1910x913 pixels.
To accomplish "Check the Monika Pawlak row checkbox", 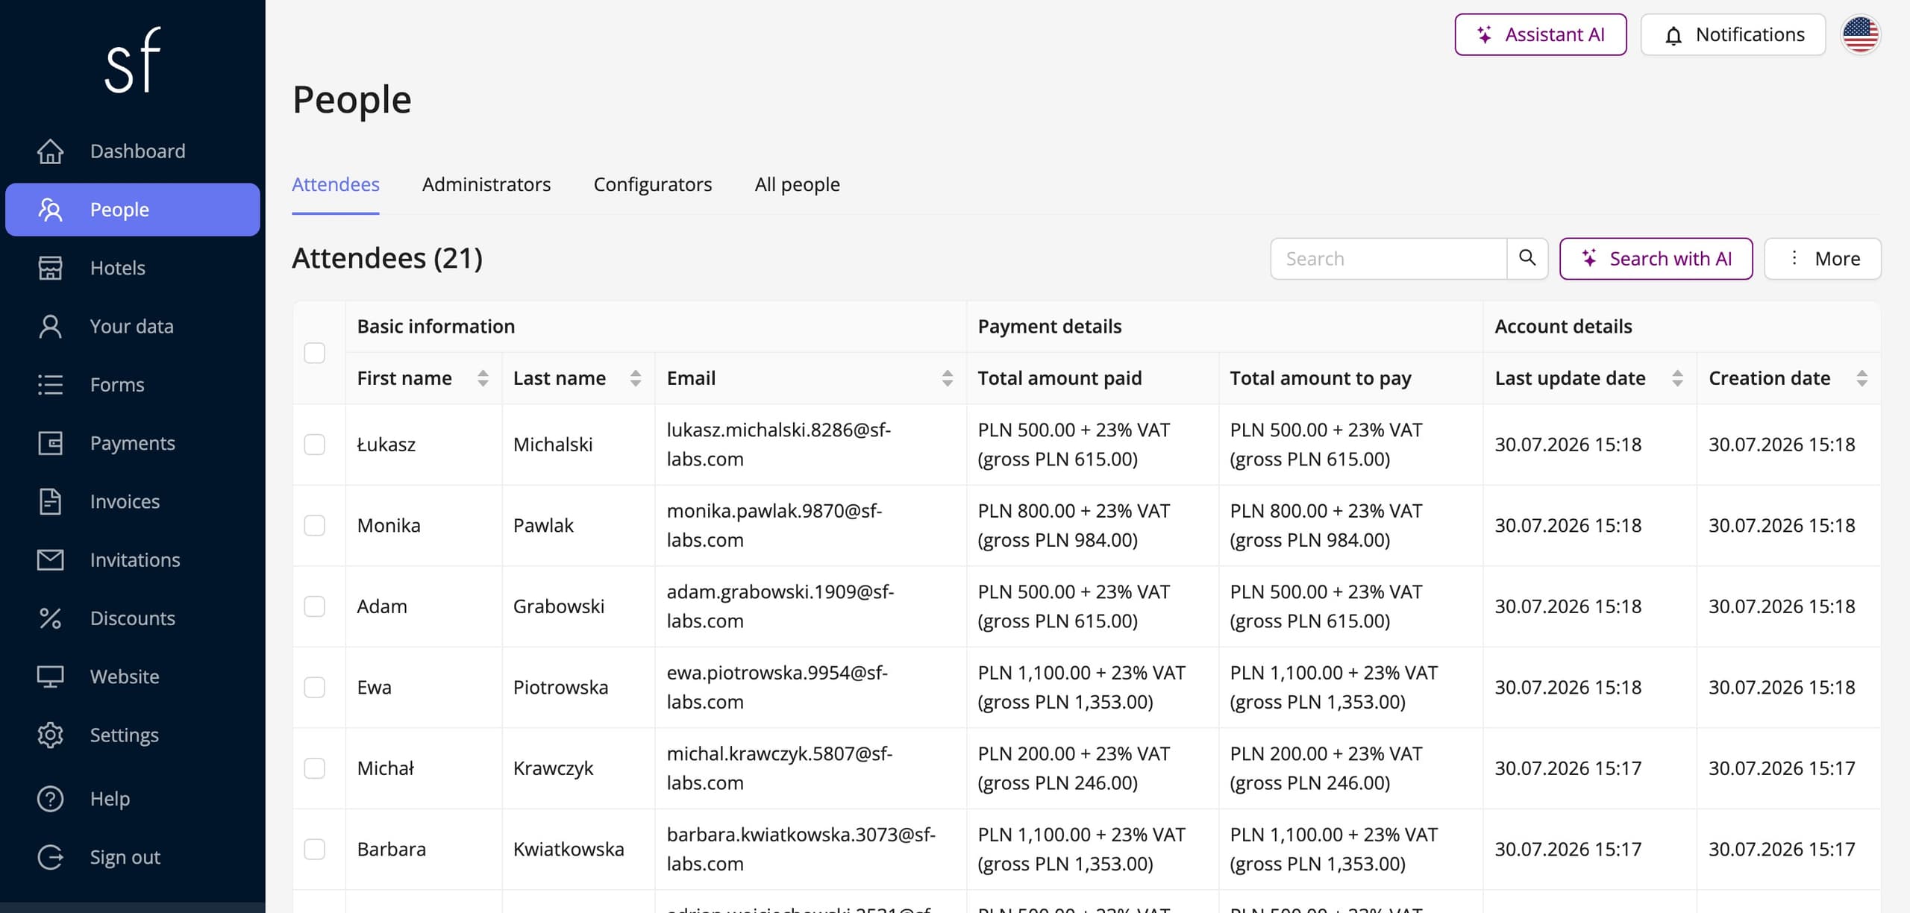I will (315, 525).
